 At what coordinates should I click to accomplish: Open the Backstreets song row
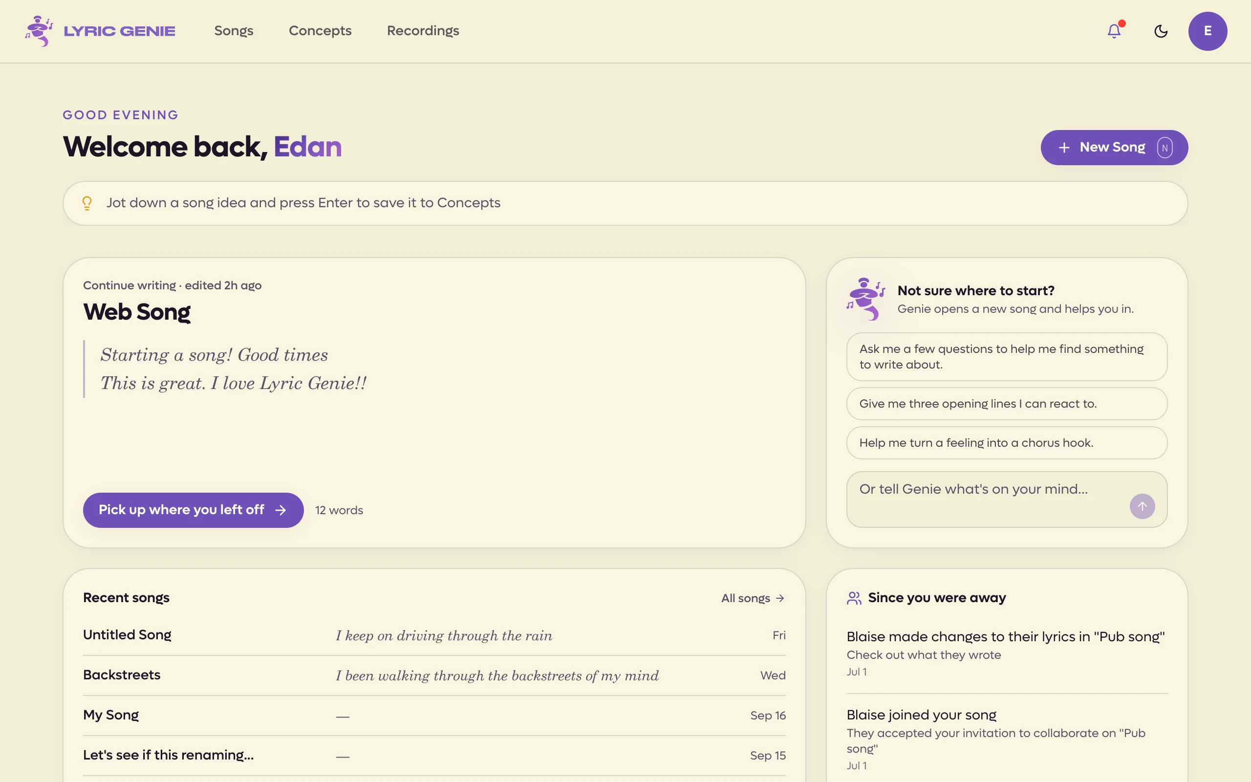coord(434,675)
